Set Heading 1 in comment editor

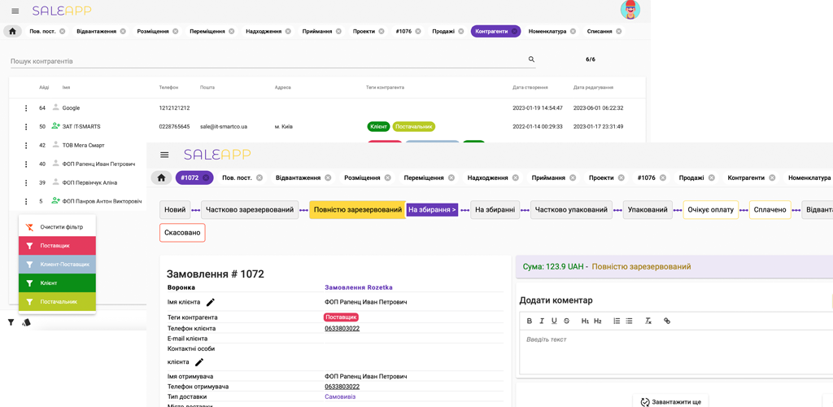click(585, 321)
